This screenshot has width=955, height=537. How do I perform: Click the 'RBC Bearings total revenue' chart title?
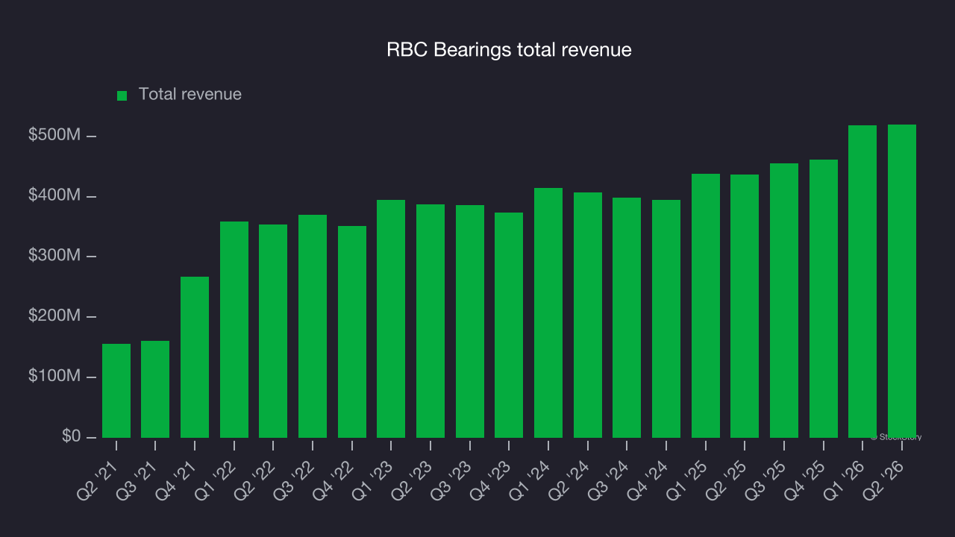pos(510,50)
